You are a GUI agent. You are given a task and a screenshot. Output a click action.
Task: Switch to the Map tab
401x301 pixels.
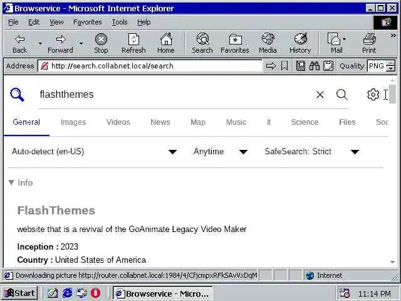coord(198,122)
